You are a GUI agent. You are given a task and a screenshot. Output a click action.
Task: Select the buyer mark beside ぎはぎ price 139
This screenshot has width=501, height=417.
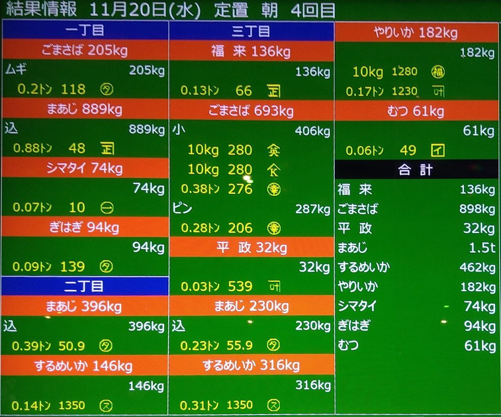(x=107, y=267)
